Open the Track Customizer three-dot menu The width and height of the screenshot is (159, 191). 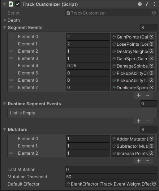(154, 4)
